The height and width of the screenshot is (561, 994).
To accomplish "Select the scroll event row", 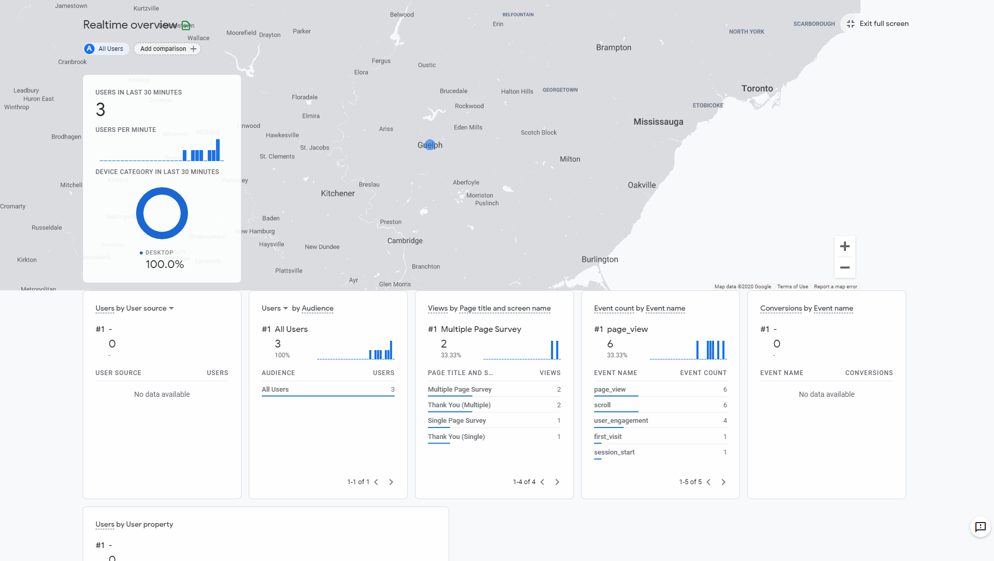I will tap(661, 405).
